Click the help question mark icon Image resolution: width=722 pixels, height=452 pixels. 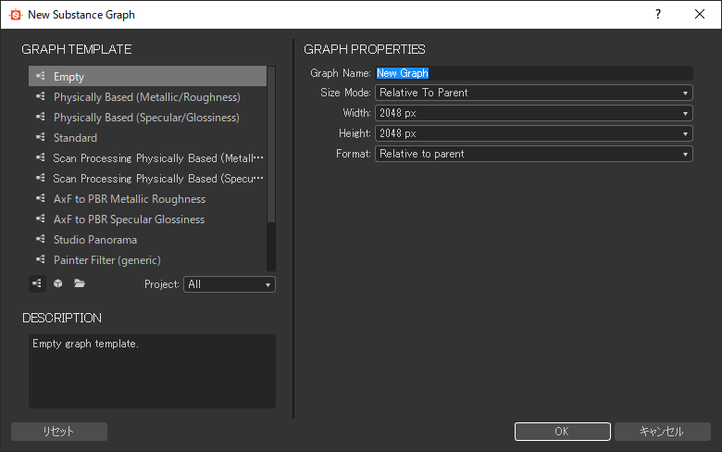pyautogui.click(x=658, y=14)
